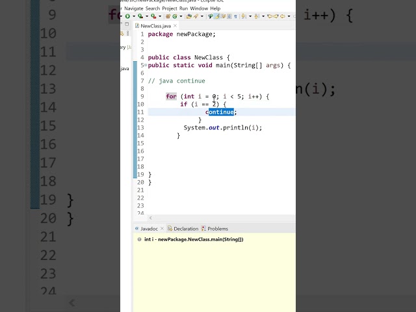Expand the New Java Class dropdown arrow
This screenshot has width=416, height=312.
(x=181, y=16)
